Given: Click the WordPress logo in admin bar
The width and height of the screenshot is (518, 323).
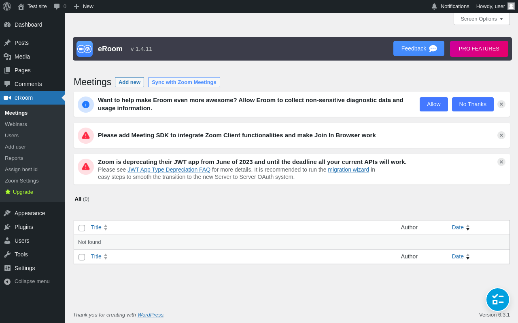Looking at the screenshot, I should click(7, 6).
